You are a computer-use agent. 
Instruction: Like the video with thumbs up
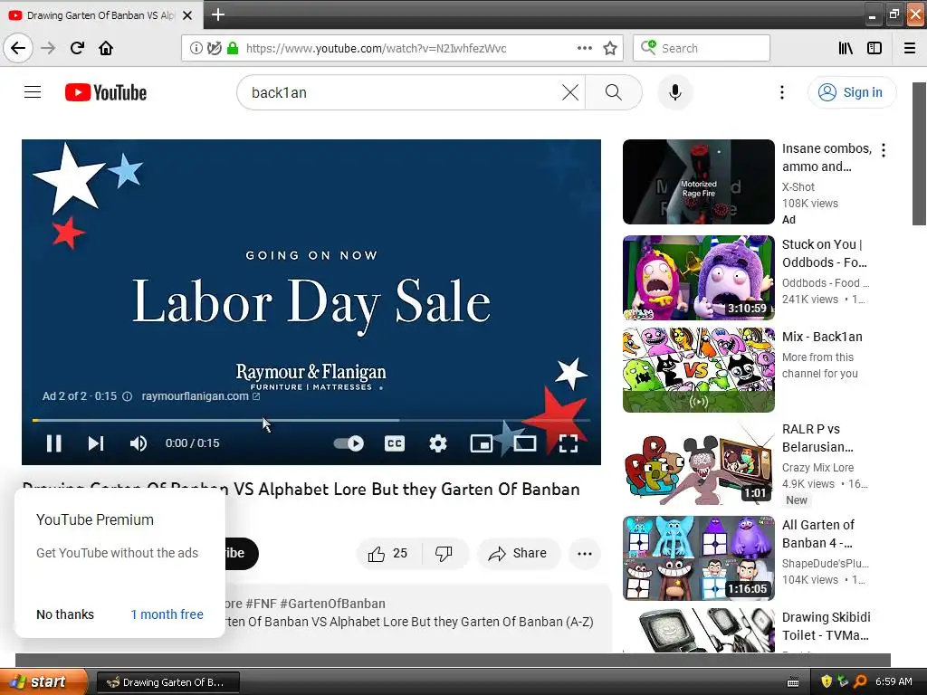388,554
